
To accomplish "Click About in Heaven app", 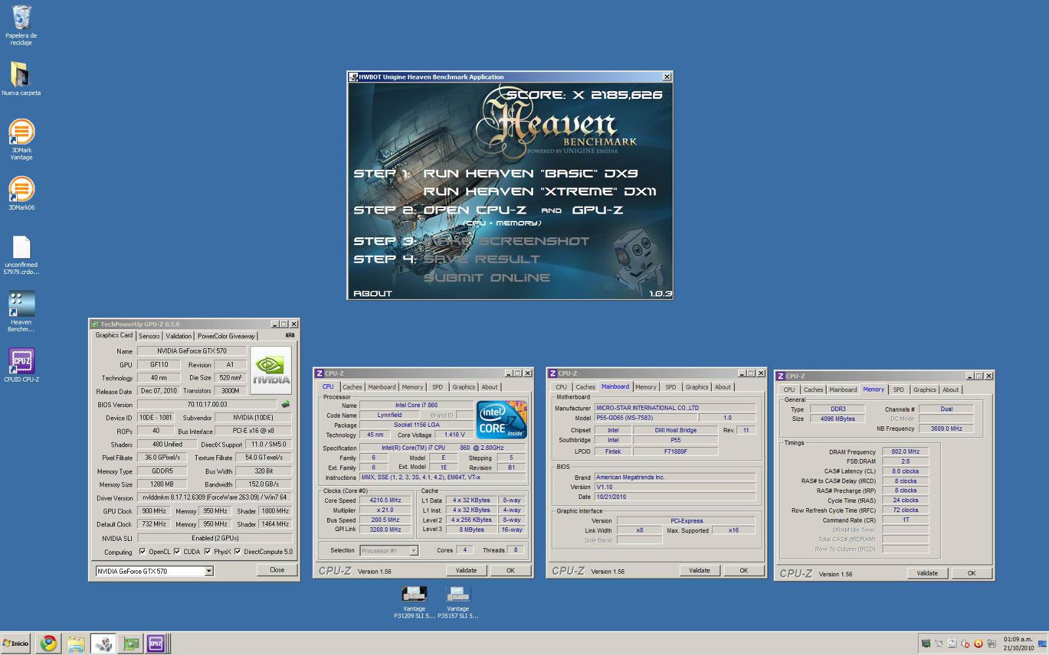I will [x=372, y=294].
